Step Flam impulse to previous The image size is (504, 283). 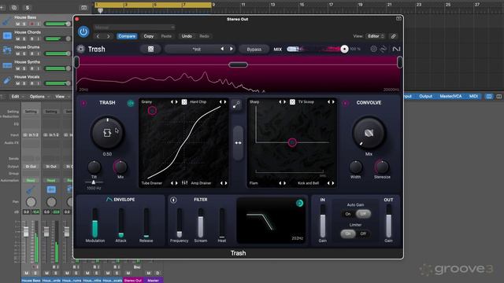[280, 183]
